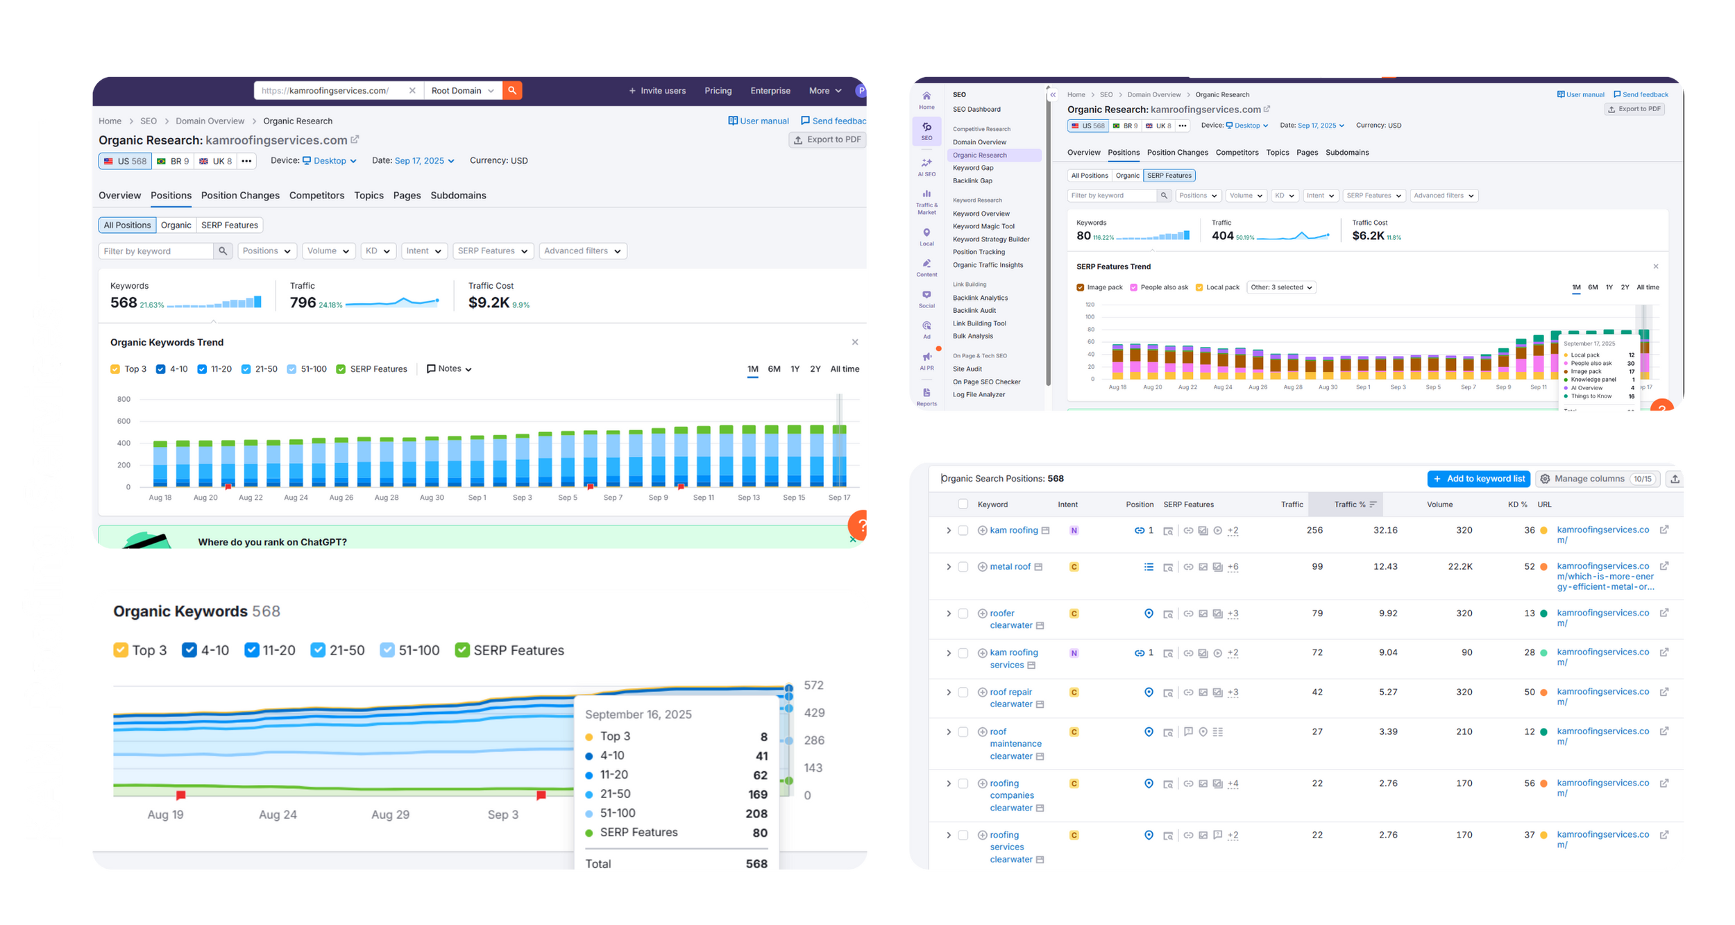Expand the Other: 3 selected dropdown
Viewport: 1735px width, 925px height.
pos(1281,287)
